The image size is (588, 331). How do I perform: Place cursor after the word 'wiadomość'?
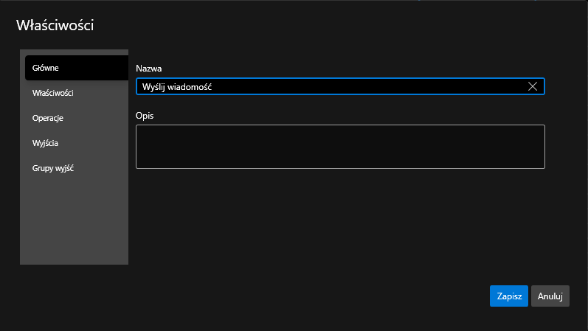(x=214, y=87)
